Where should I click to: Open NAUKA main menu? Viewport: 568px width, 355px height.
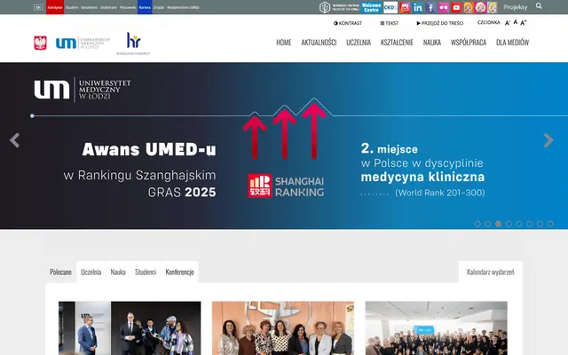tap(432, 43)
